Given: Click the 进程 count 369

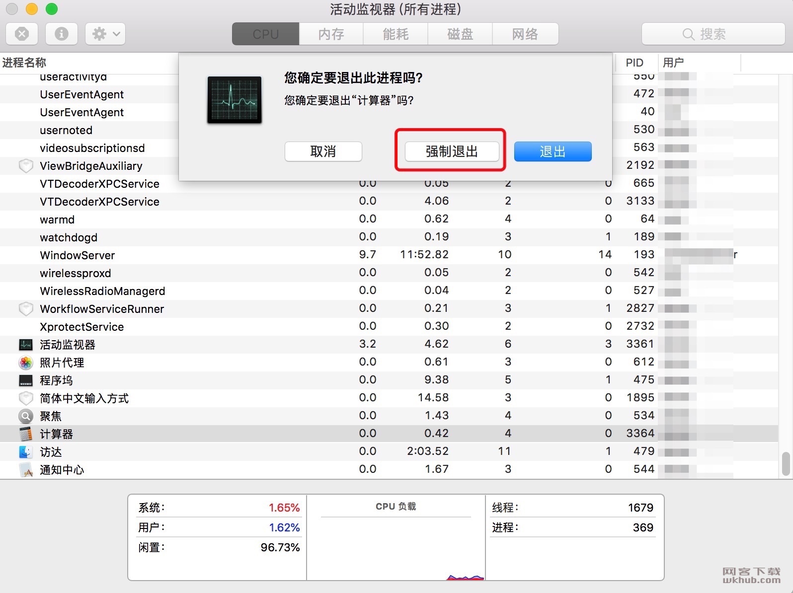Looking at the screenshot, I should coord(643,527).
